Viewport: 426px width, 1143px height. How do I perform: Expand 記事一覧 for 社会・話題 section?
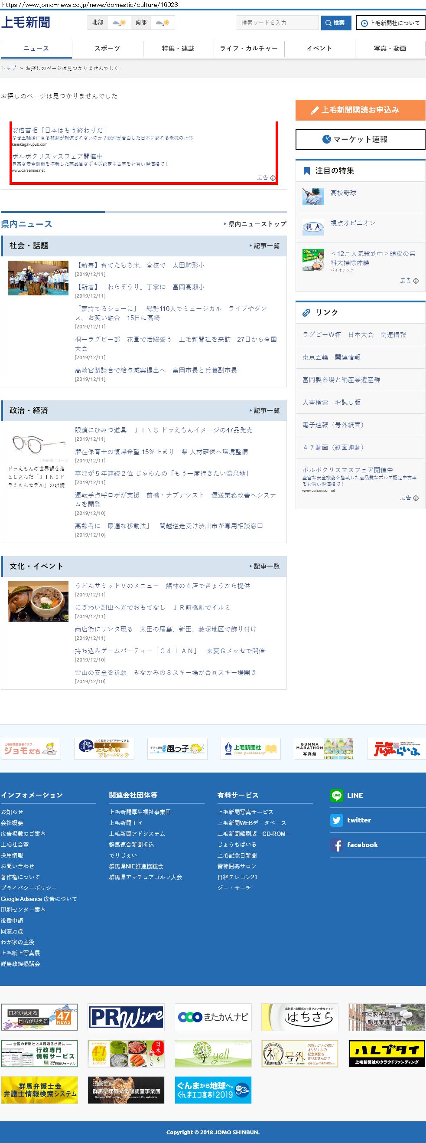coord(266,246)
